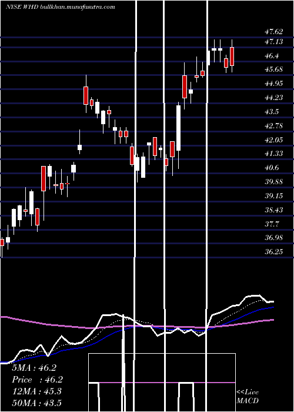Click the Price : 46.2 reading
This screenshot has height=412, width=294.
[37, 380]
